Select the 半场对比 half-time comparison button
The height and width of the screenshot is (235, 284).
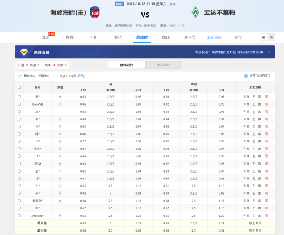pos(164,65)
